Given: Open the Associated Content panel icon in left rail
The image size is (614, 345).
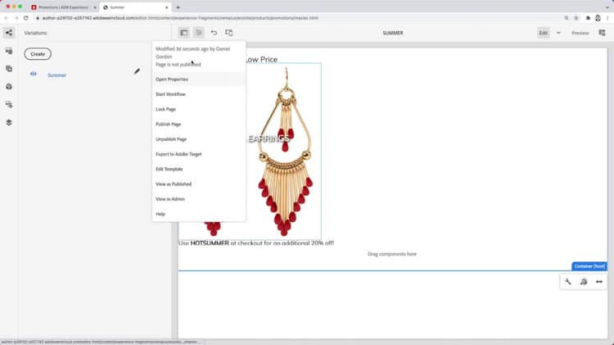Looking at the screenshot, I should point(9,104).
